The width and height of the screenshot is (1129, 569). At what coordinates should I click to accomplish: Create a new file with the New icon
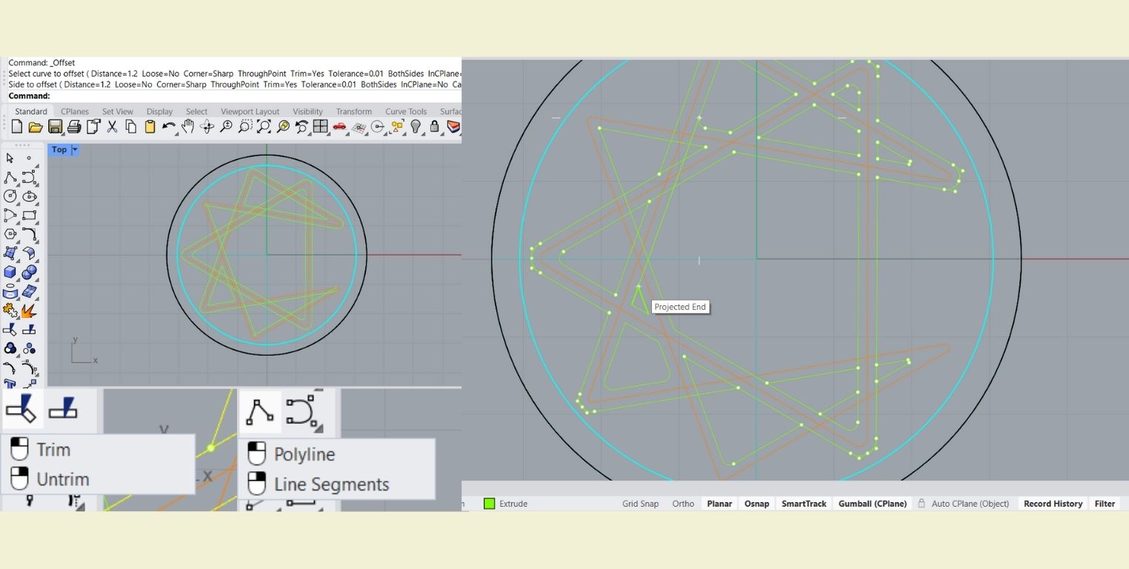[16, 127]
